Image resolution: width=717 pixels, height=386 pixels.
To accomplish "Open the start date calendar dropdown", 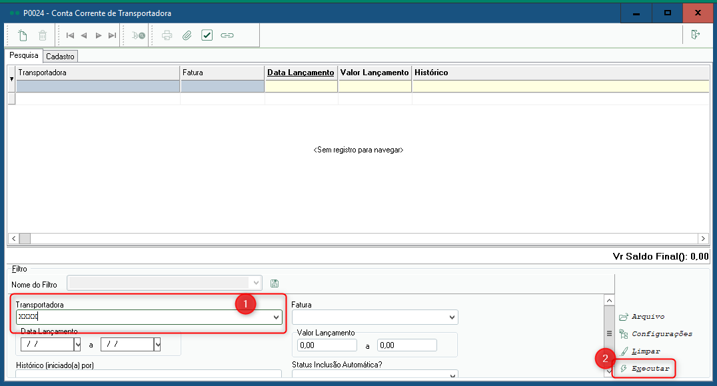I will [x=78, y=344].
